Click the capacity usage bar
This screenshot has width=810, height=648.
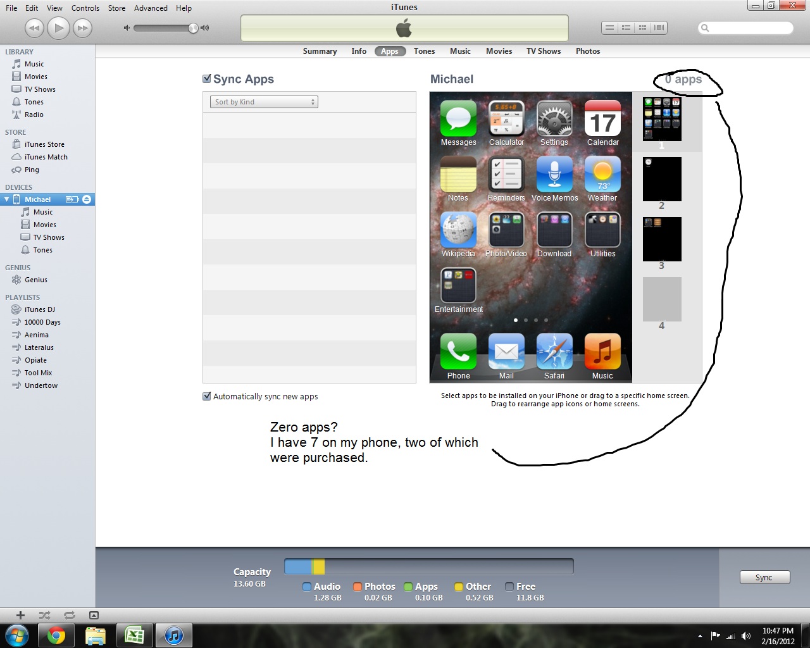click(429, 566)
